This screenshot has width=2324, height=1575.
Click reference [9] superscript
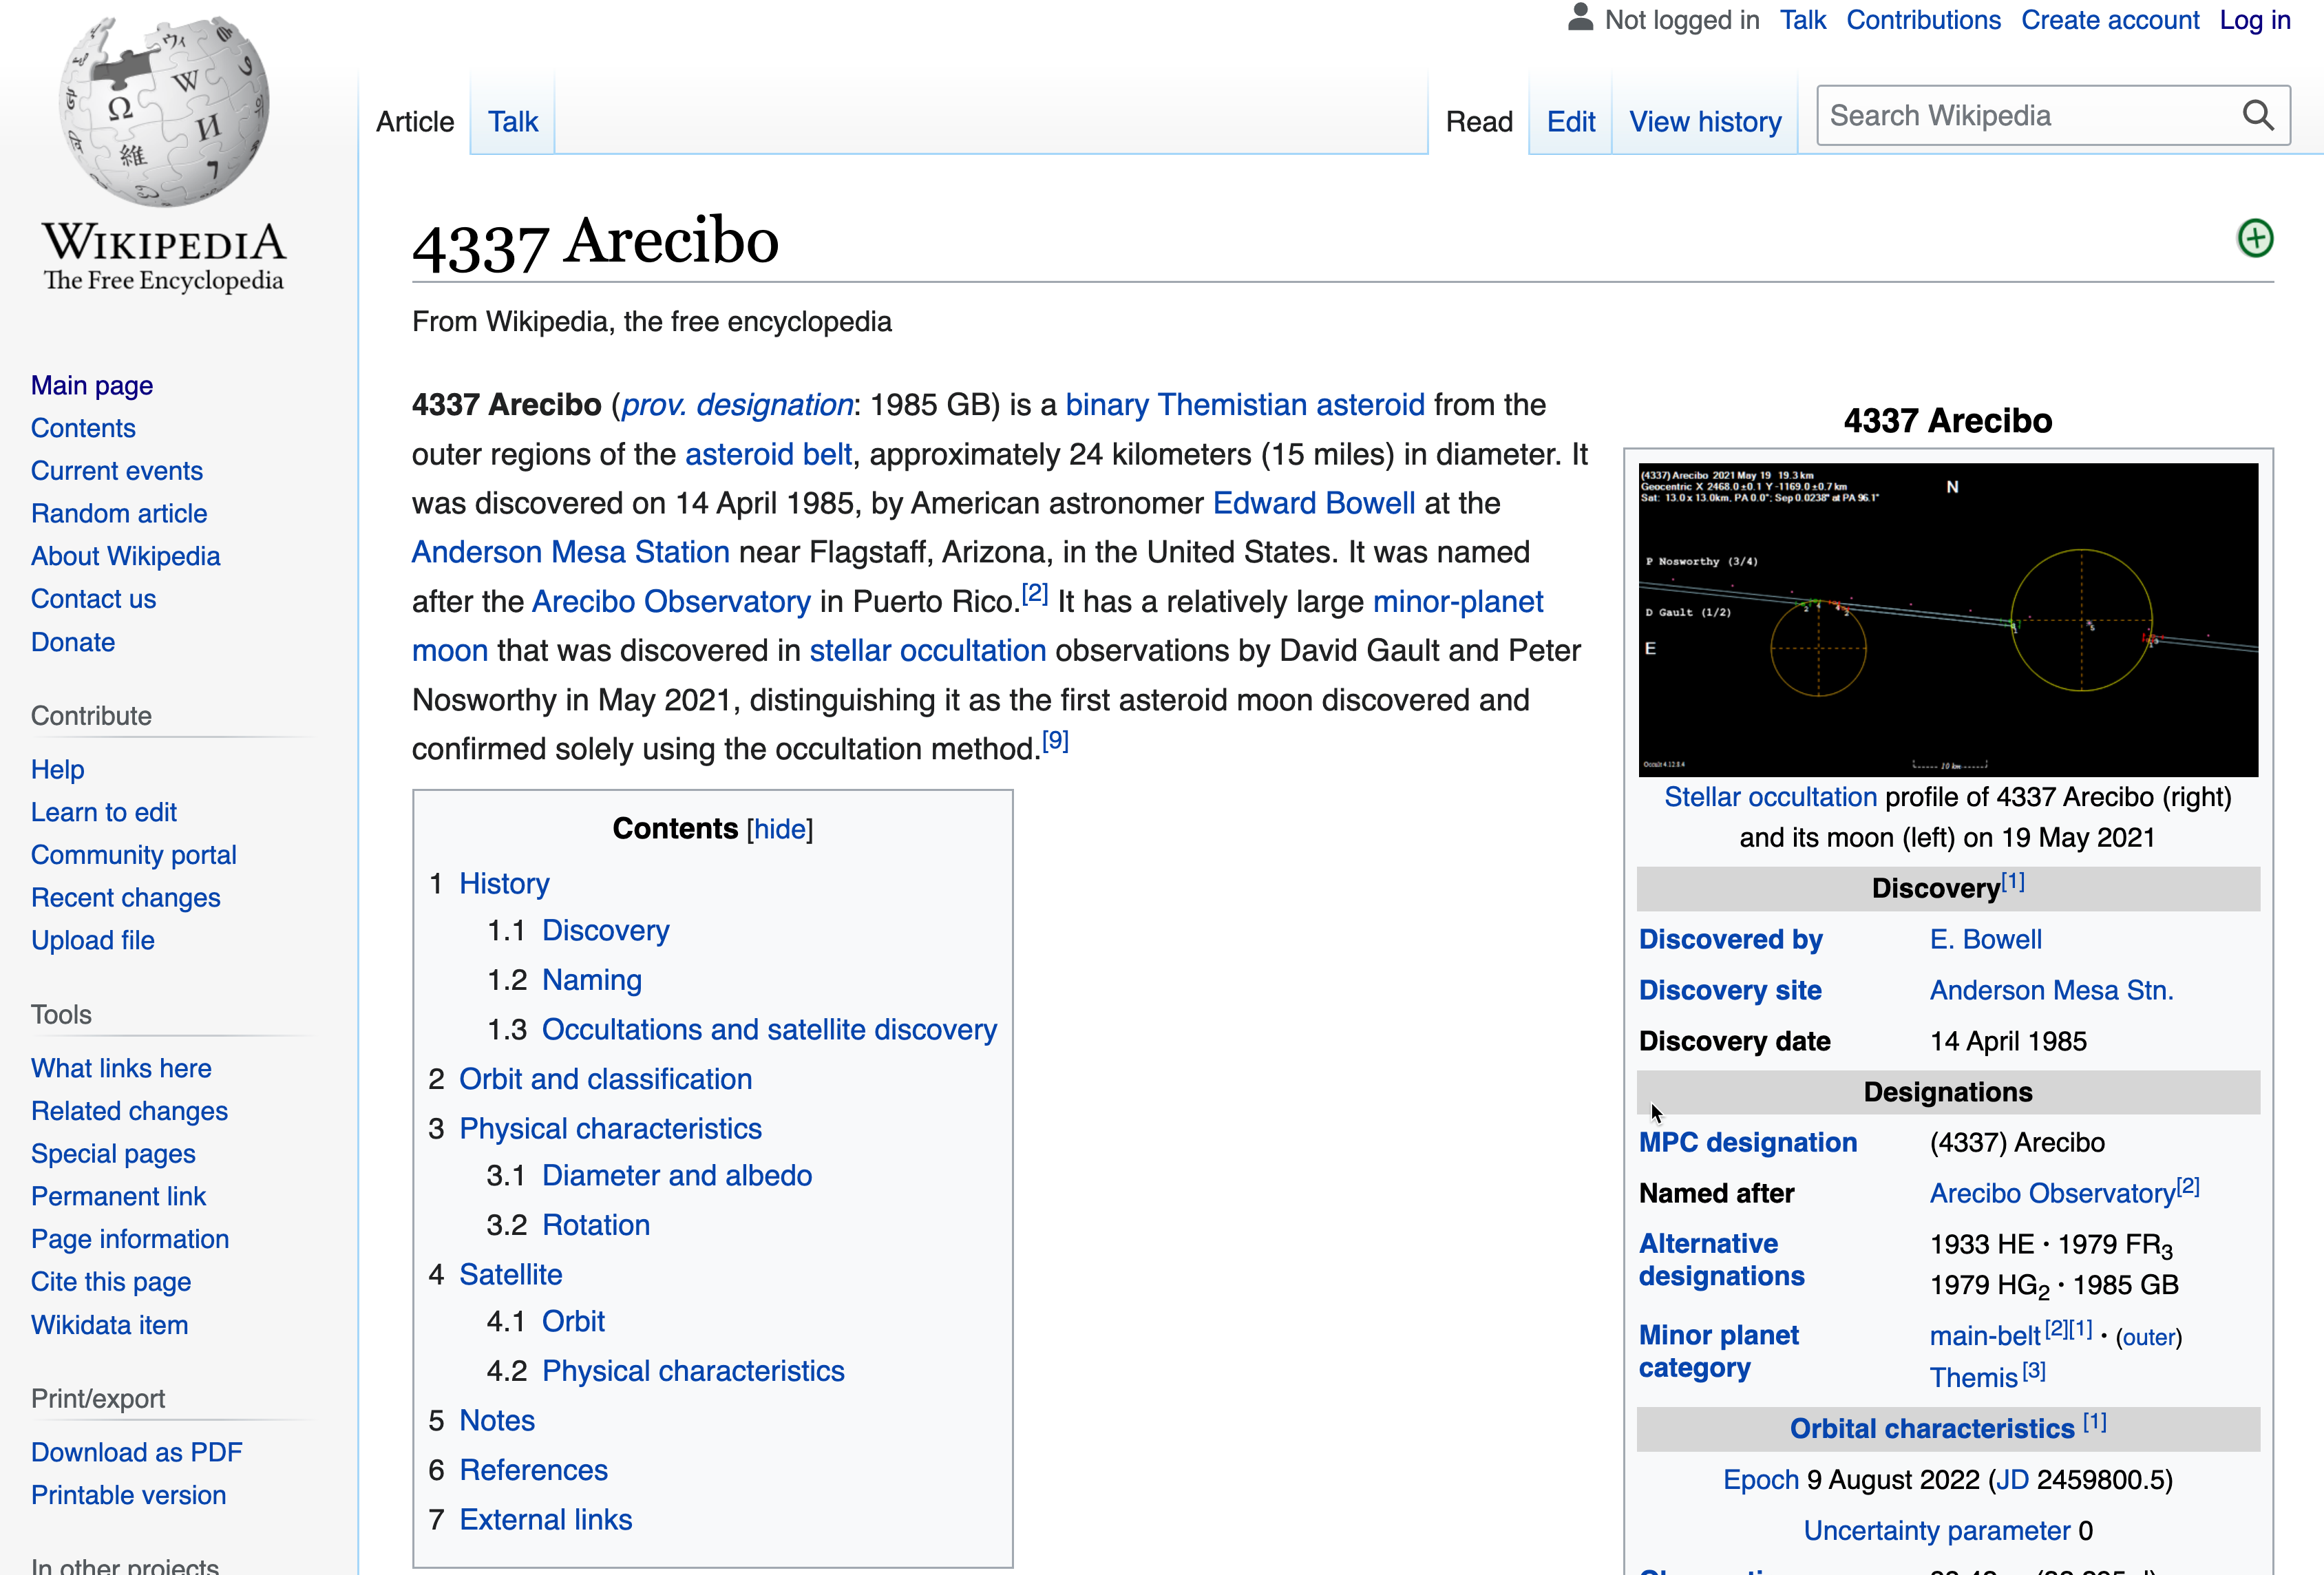1055,741
